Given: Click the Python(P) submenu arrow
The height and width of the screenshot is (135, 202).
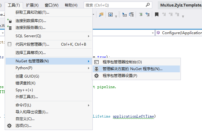Looking at the screenshot, I should (x=89, y=68).
